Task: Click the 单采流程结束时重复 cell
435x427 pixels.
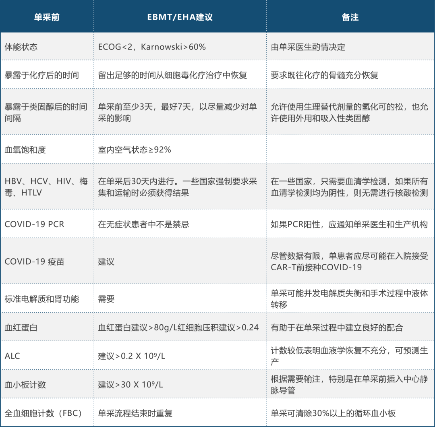Action: [135, 413]
